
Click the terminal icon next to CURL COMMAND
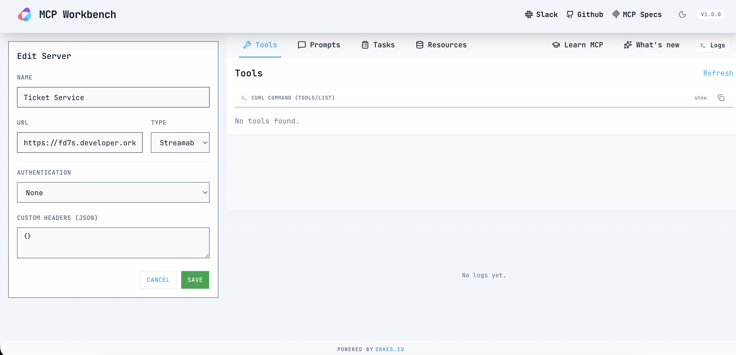click(244, 97)
